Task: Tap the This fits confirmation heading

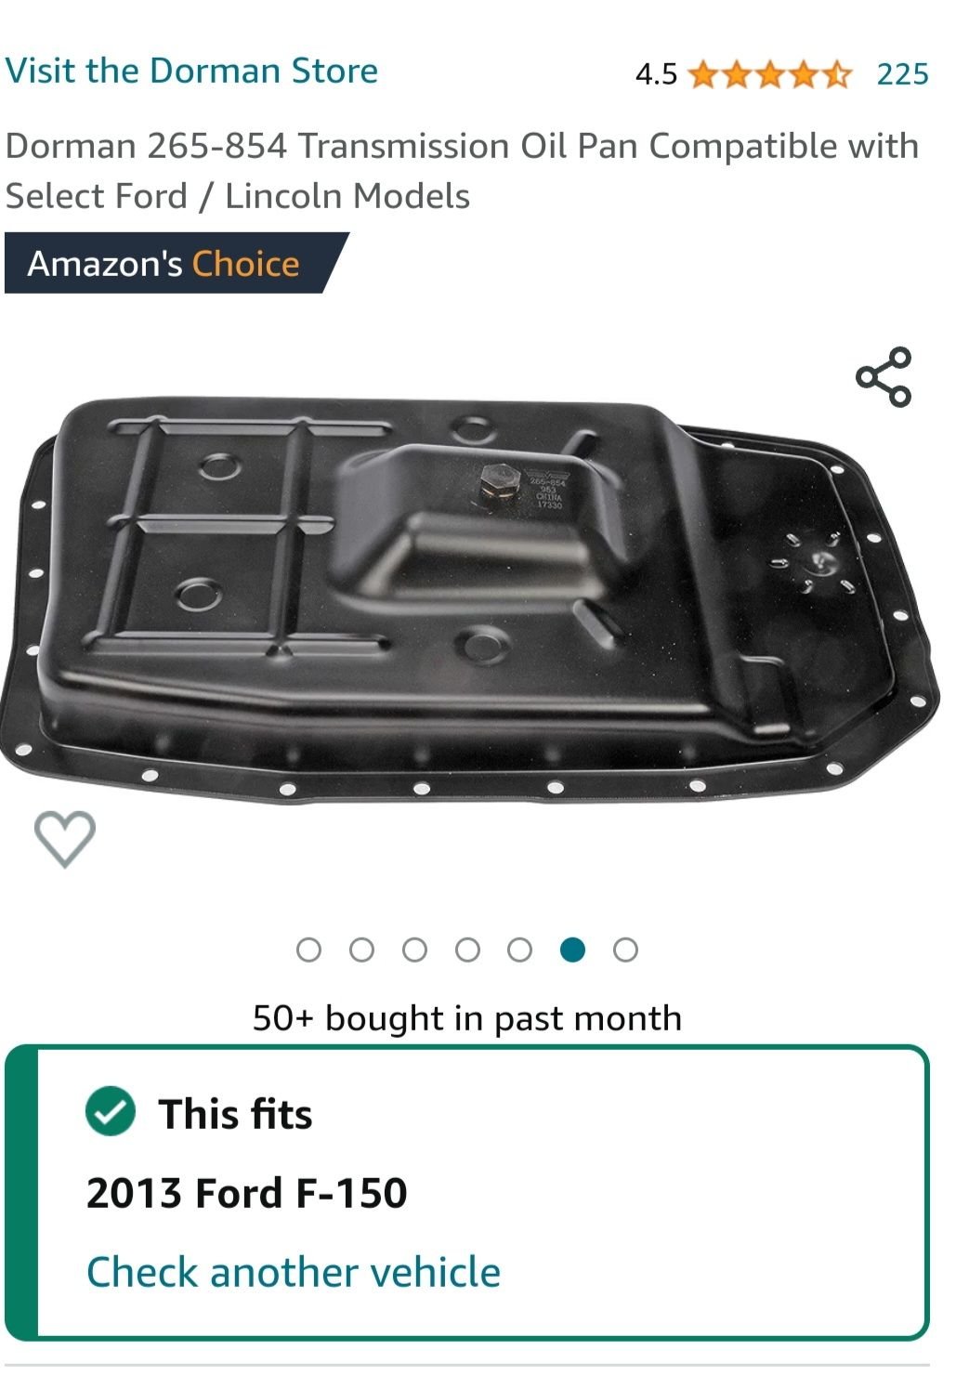Action: point(235,1113)
